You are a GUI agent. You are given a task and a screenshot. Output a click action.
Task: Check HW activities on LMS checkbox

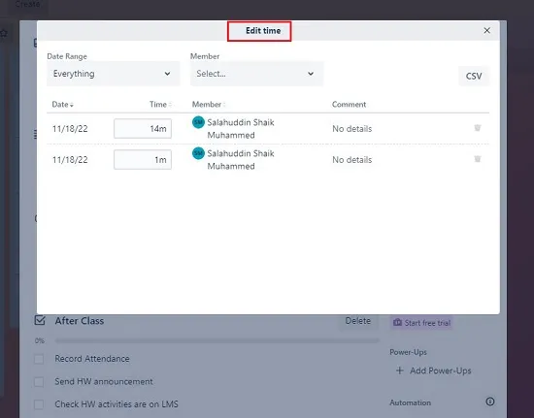pos(39,404)
